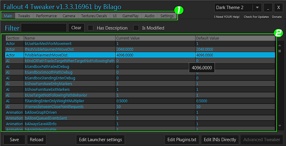Open the Textures/Decals tab
The width and height of the screenshot is (286, 146).
94,16
